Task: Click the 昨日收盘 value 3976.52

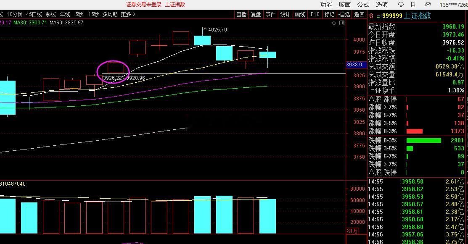Action: [453, 42]
